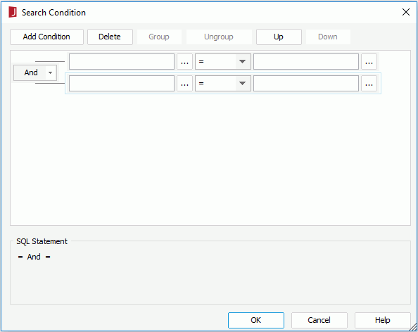Open value browser for first row's right expression
The image size is (418, 332).
(369, 62)
